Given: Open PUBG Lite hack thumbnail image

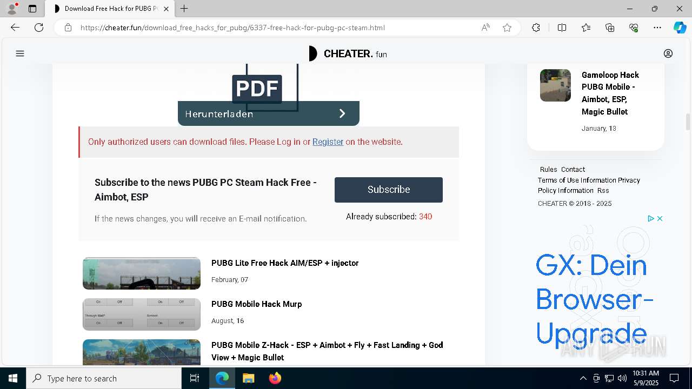Looking at the screenshot, I should tap(142, 273).
